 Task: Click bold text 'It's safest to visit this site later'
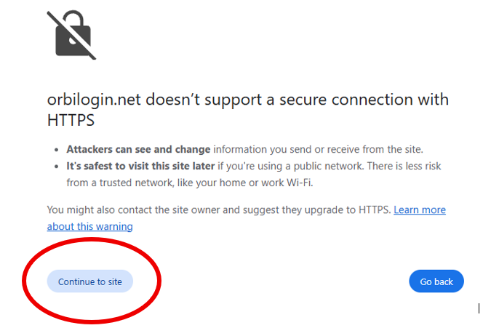(x=140, y=166)
